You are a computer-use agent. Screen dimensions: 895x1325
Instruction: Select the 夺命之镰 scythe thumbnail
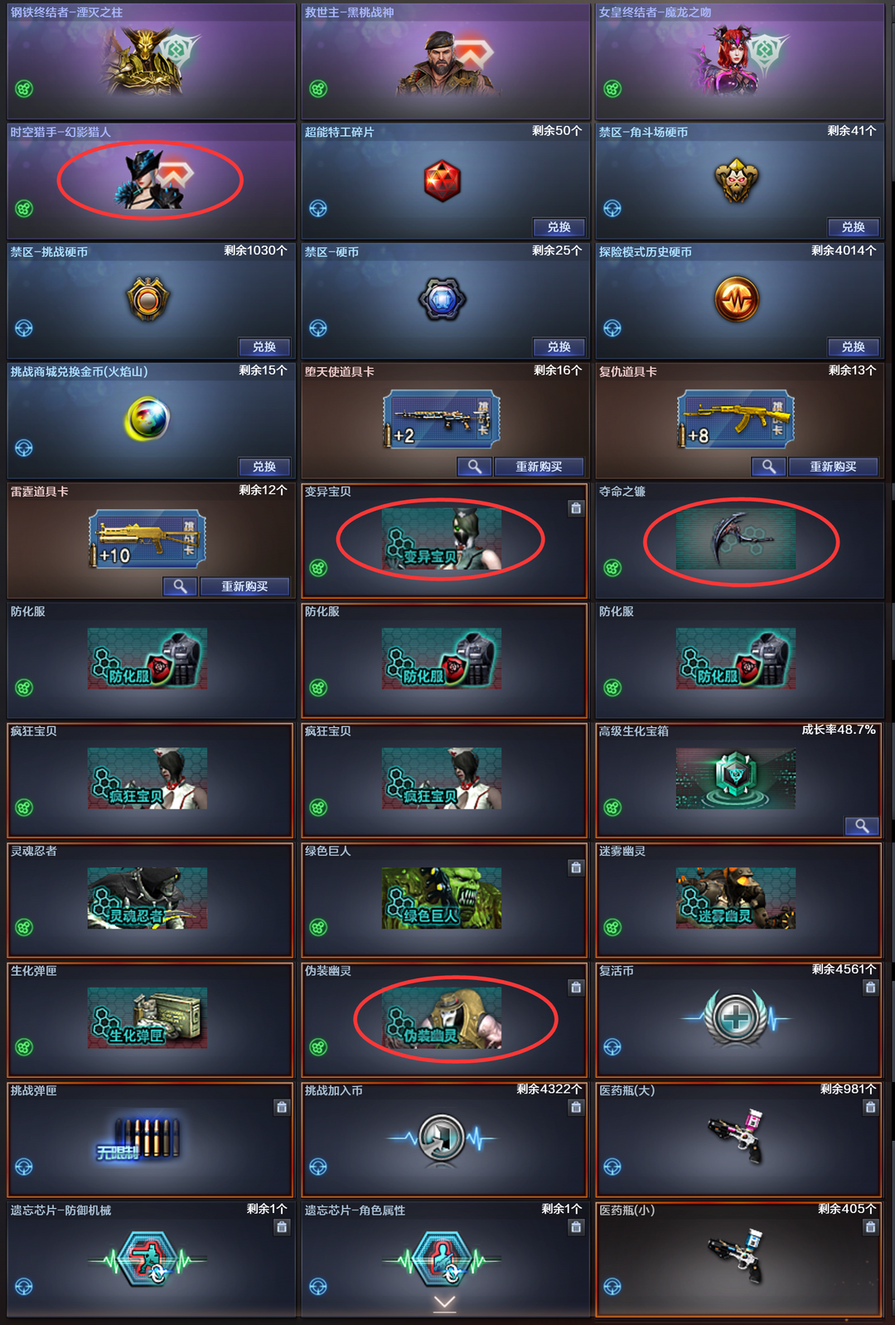click(736, 539)
